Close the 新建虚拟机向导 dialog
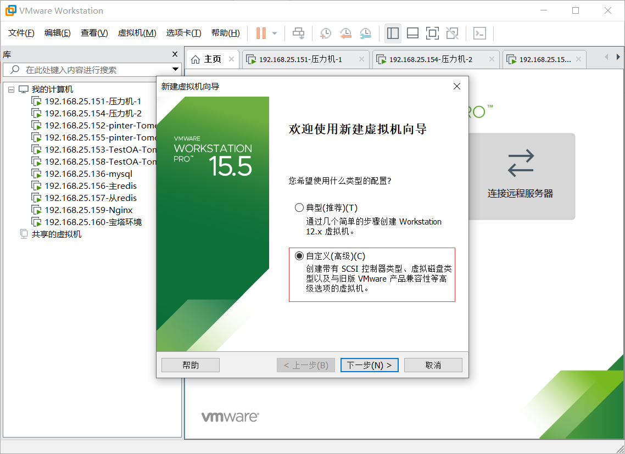This screenshot has height=454, width=625. click(x=457, y=86)
